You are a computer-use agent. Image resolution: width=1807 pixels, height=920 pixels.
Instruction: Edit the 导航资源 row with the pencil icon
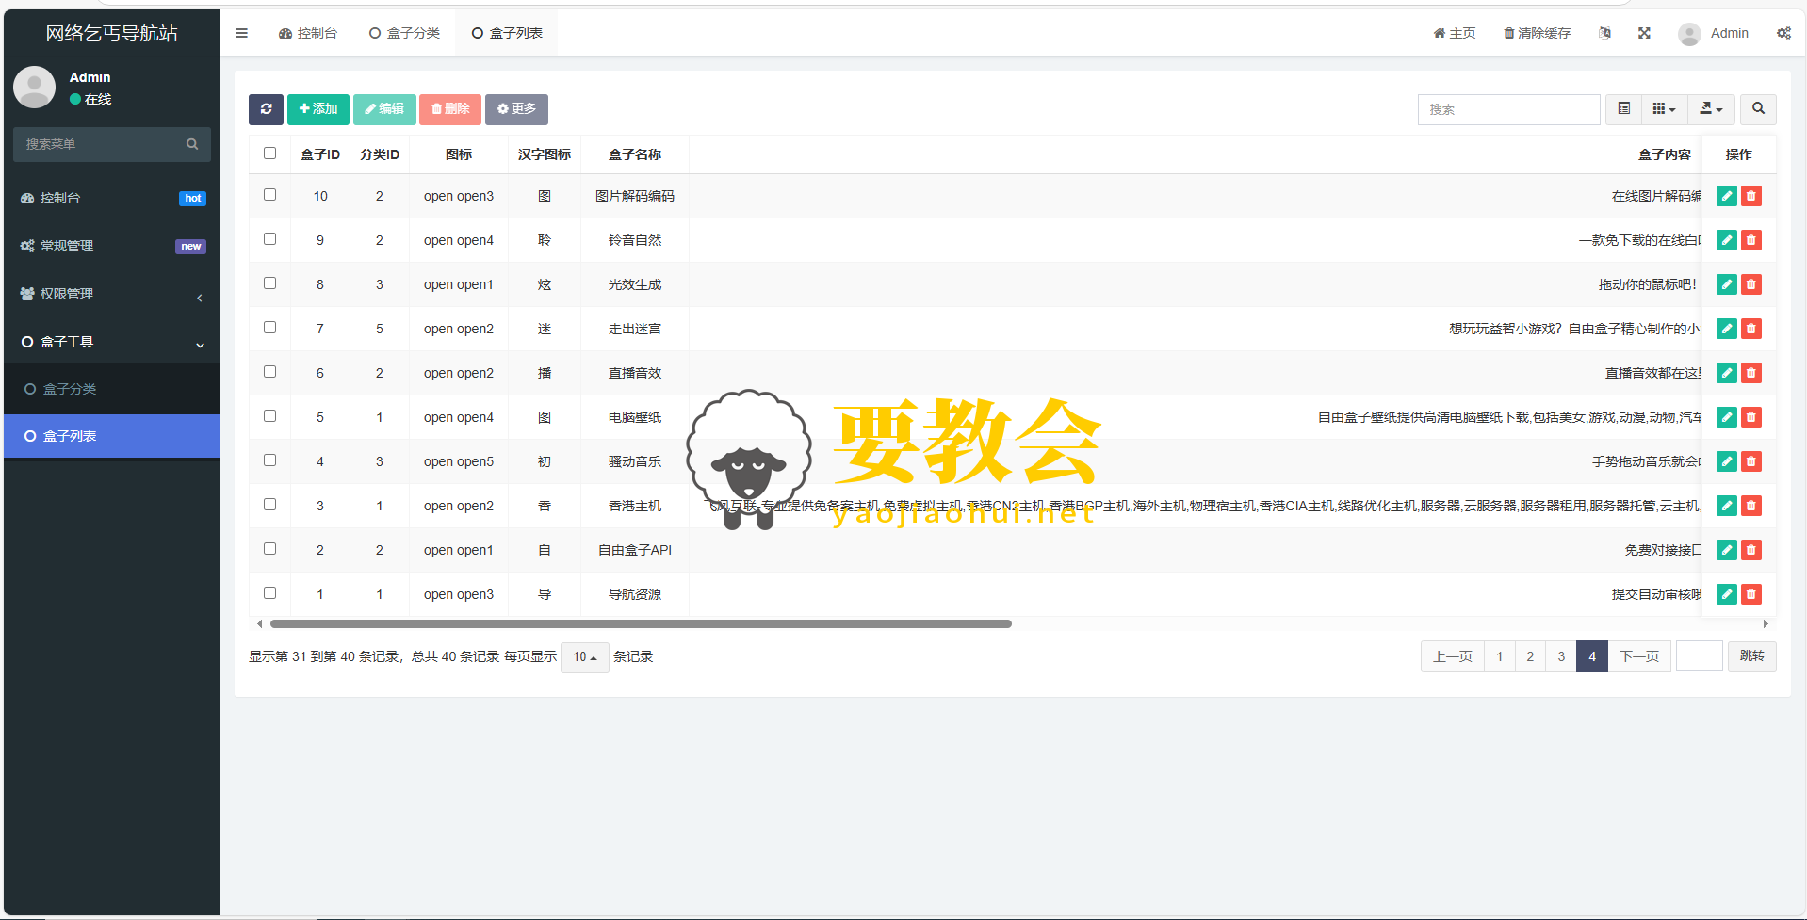coord(1727,594)
